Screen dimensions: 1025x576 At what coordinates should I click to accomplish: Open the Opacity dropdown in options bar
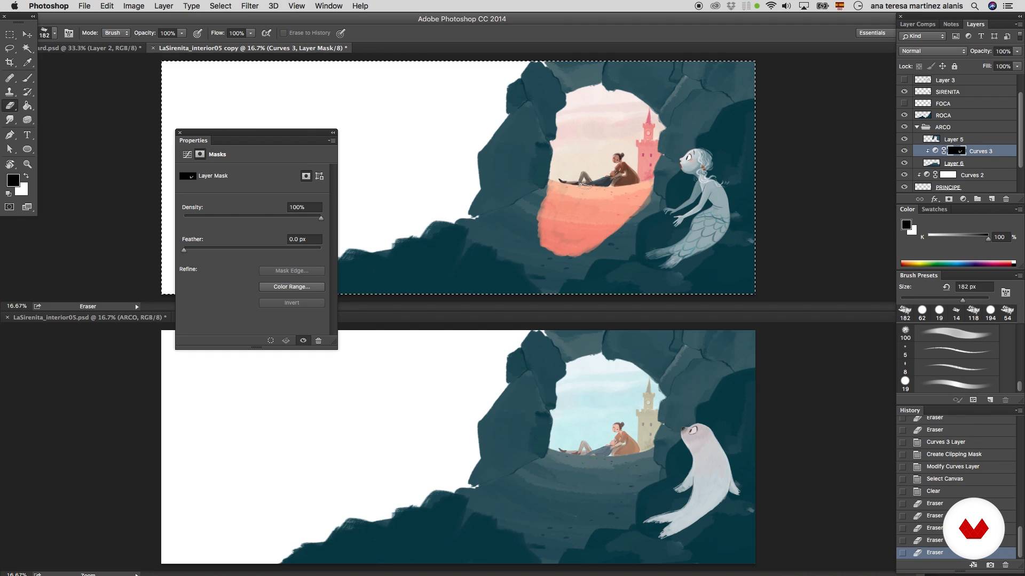182,33
